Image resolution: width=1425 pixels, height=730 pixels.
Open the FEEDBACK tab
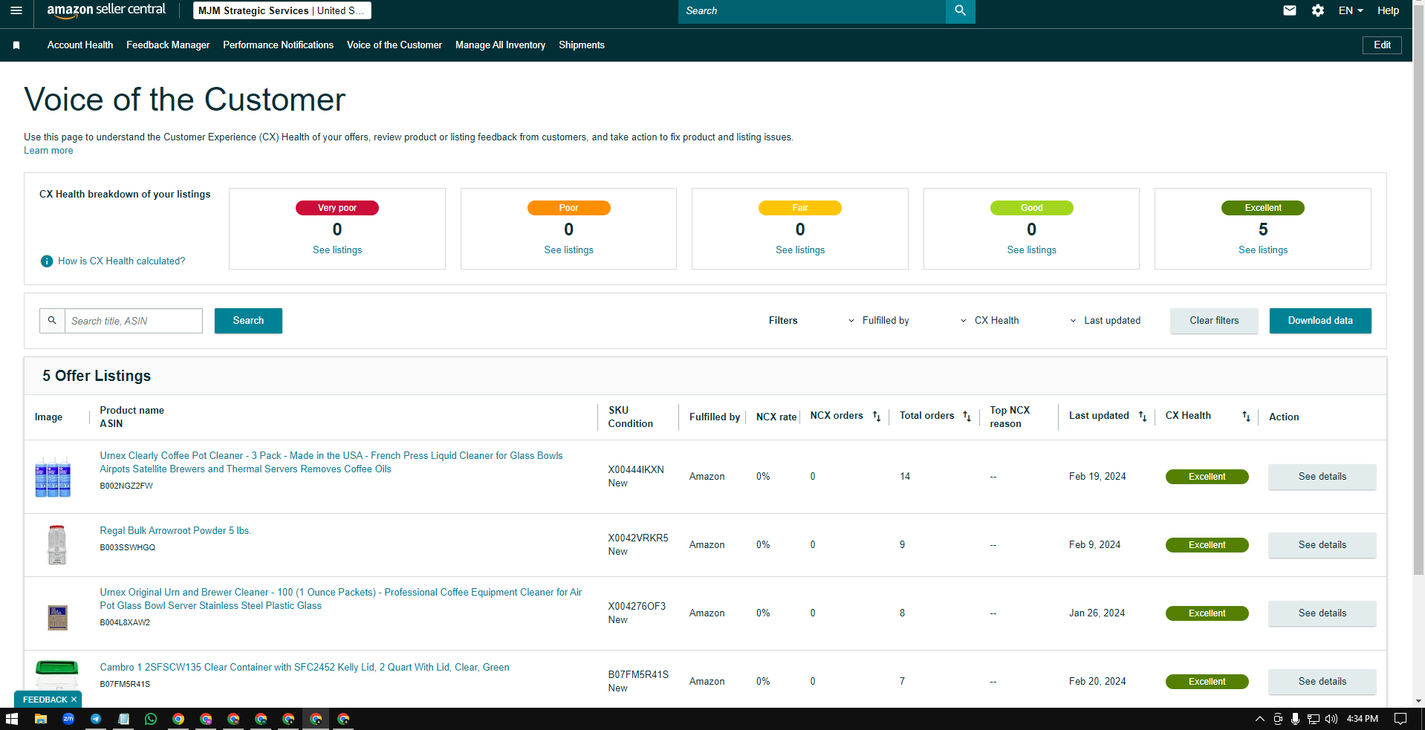coord(45,700)
